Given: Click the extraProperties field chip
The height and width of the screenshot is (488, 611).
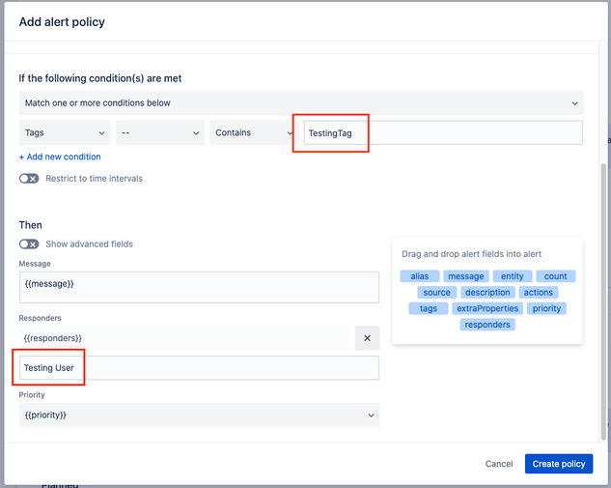Looking at the screenshot, I should click(487, 308).
